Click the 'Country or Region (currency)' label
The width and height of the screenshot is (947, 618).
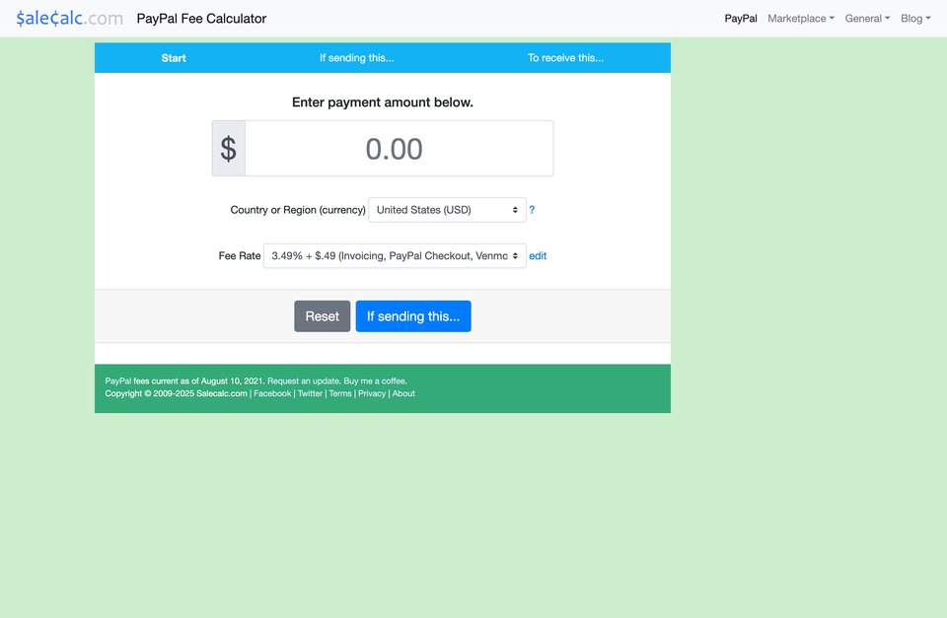coord(298,210)
